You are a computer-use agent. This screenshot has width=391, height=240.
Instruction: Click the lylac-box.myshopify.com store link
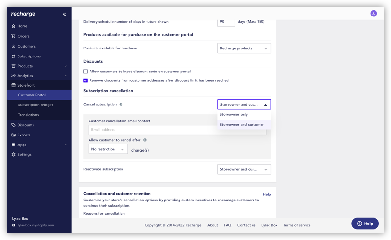pyautogui.click(x=36, y=225)
